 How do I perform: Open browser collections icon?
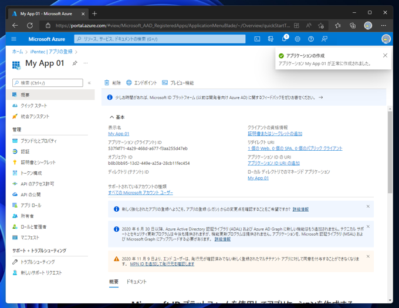(353, 25)
